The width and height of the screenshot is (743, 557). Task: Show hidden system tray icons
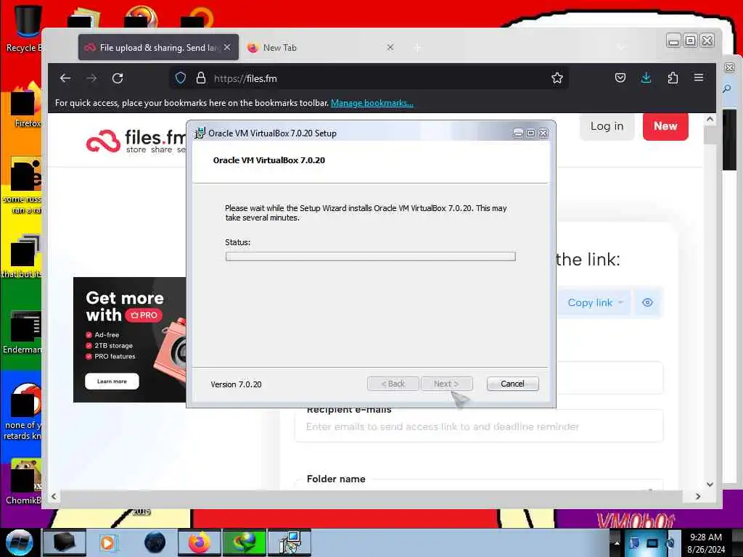[617, 542]
